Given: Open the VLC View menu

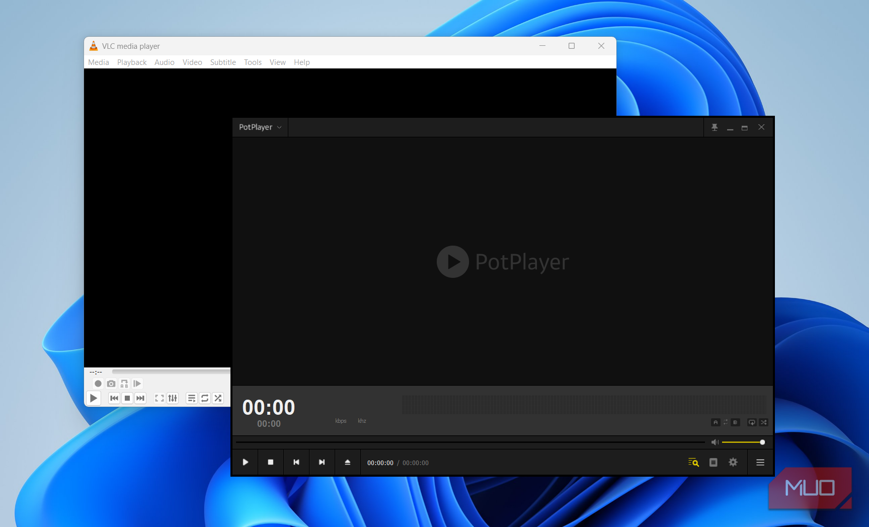Looking at the screenshot, I should coord(278,62).
